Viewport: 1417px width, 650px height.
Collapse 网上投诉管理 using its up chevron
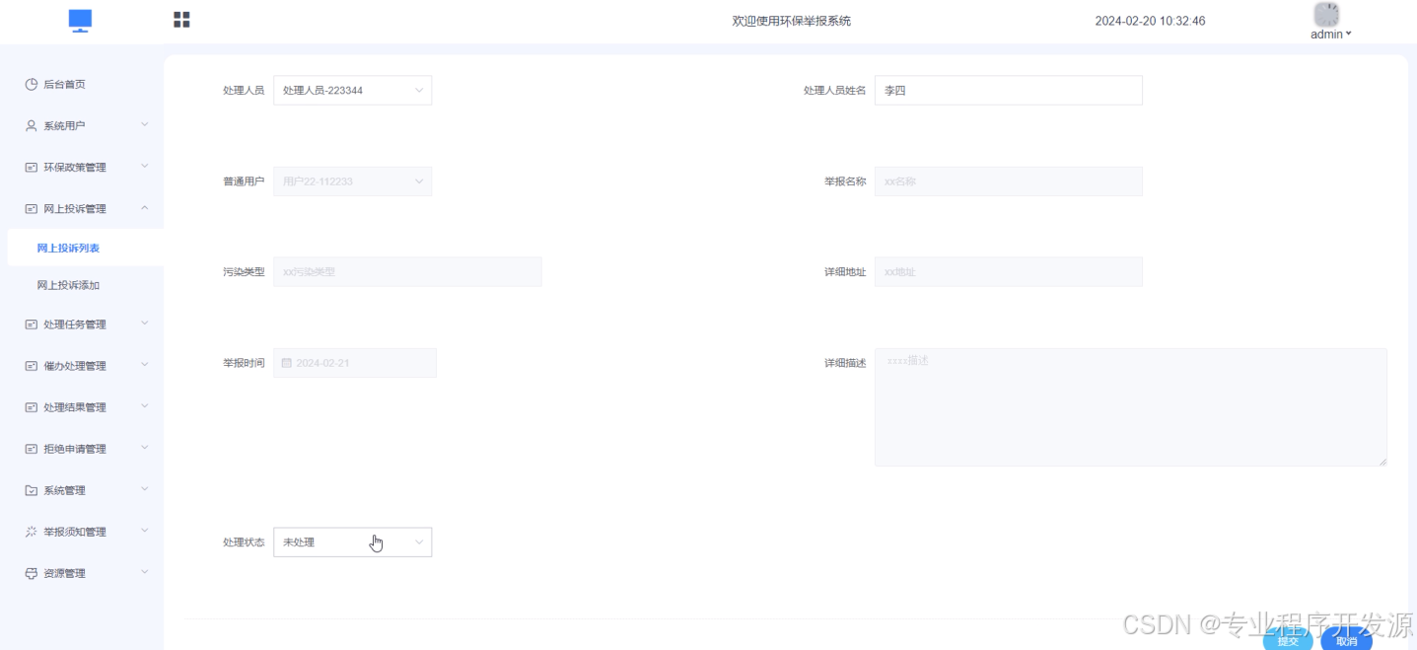[145, 208]
